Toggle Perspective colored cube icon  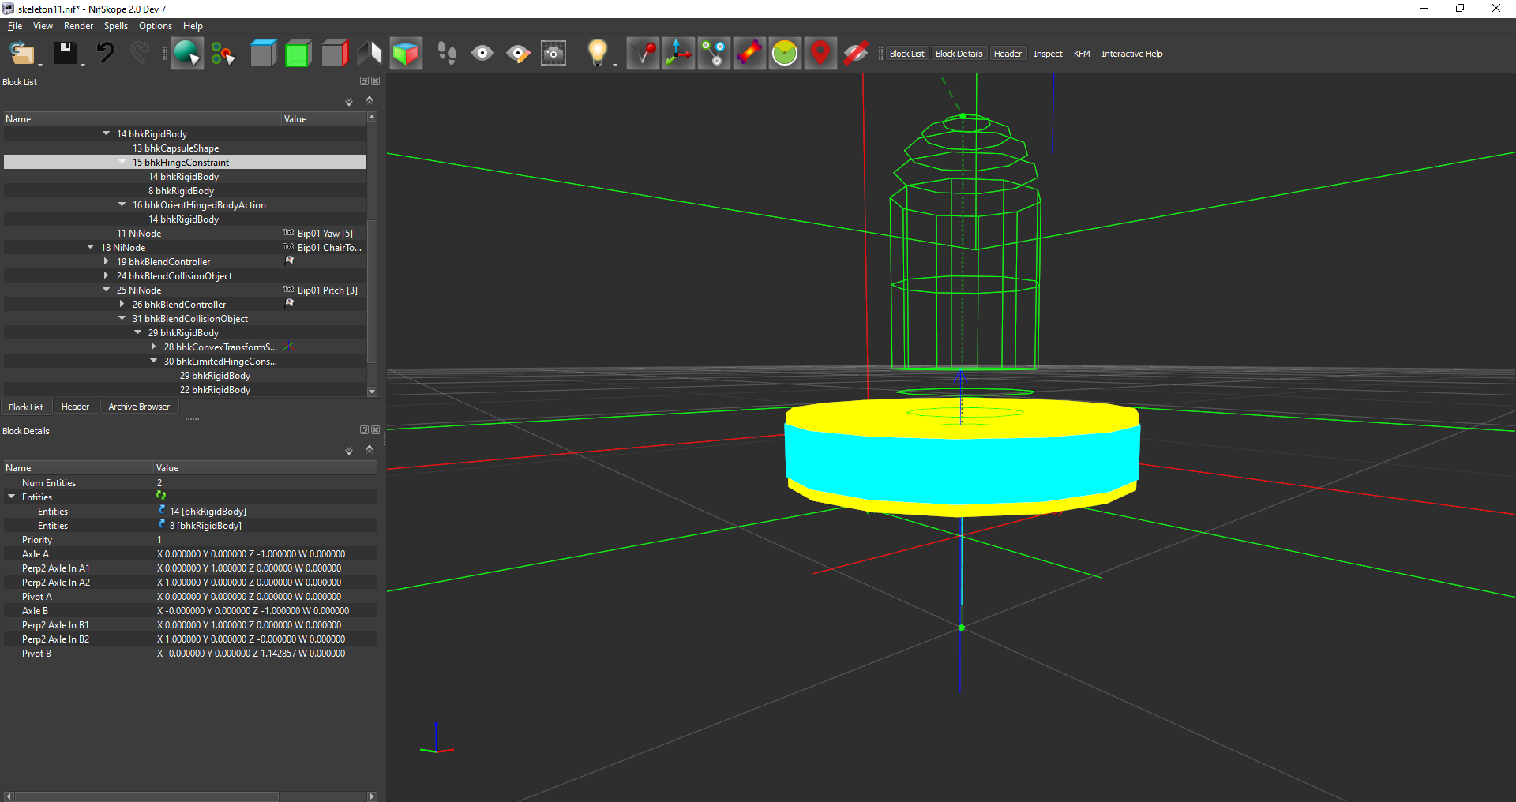click(406, 54)
